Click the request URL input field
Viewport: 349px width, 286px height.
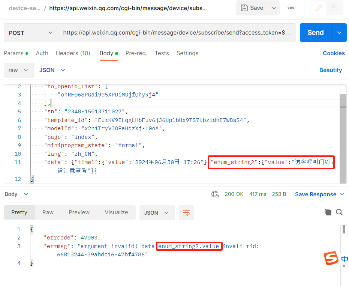177,33
